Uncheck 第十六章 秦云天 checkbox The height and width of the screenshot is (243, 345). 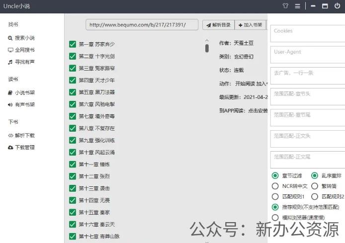coord(73,224)
